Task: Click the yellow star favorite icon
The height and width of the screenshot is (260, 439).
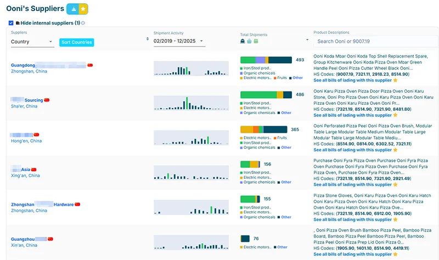Action: (83, 9)
